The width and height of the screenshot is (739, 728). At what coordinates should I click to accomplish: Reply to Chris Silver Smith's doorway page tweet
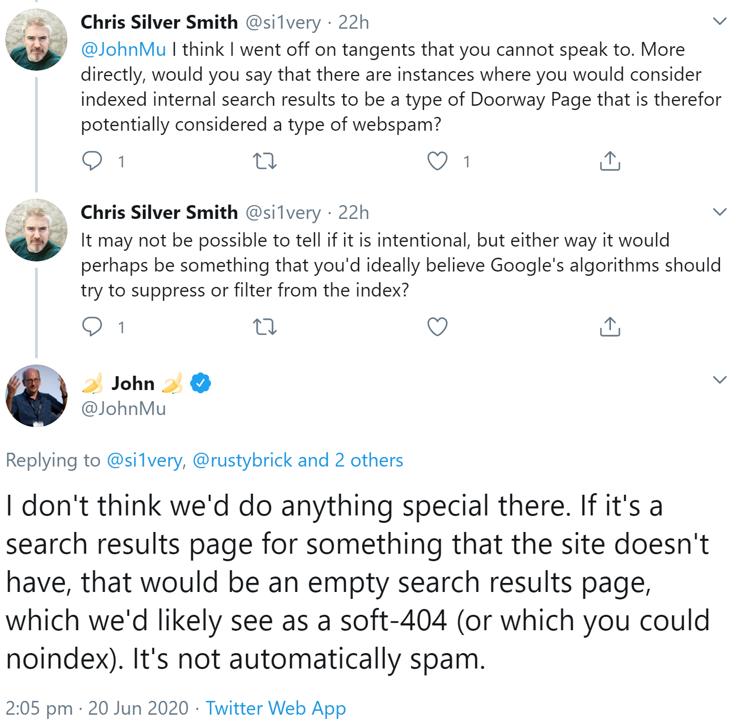[x=94, y=161]
